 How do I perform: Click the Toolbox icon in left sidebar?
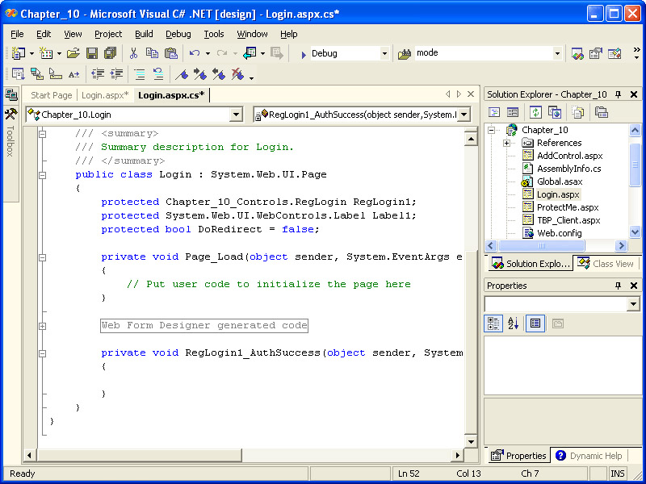pyautogui.click(x=10, y=114)
